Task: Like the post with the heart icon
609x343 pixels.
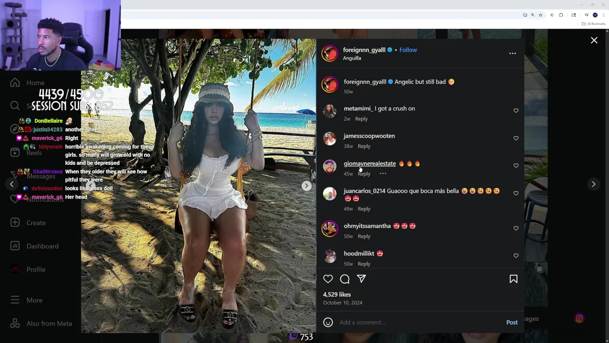Action: point(328,279)
